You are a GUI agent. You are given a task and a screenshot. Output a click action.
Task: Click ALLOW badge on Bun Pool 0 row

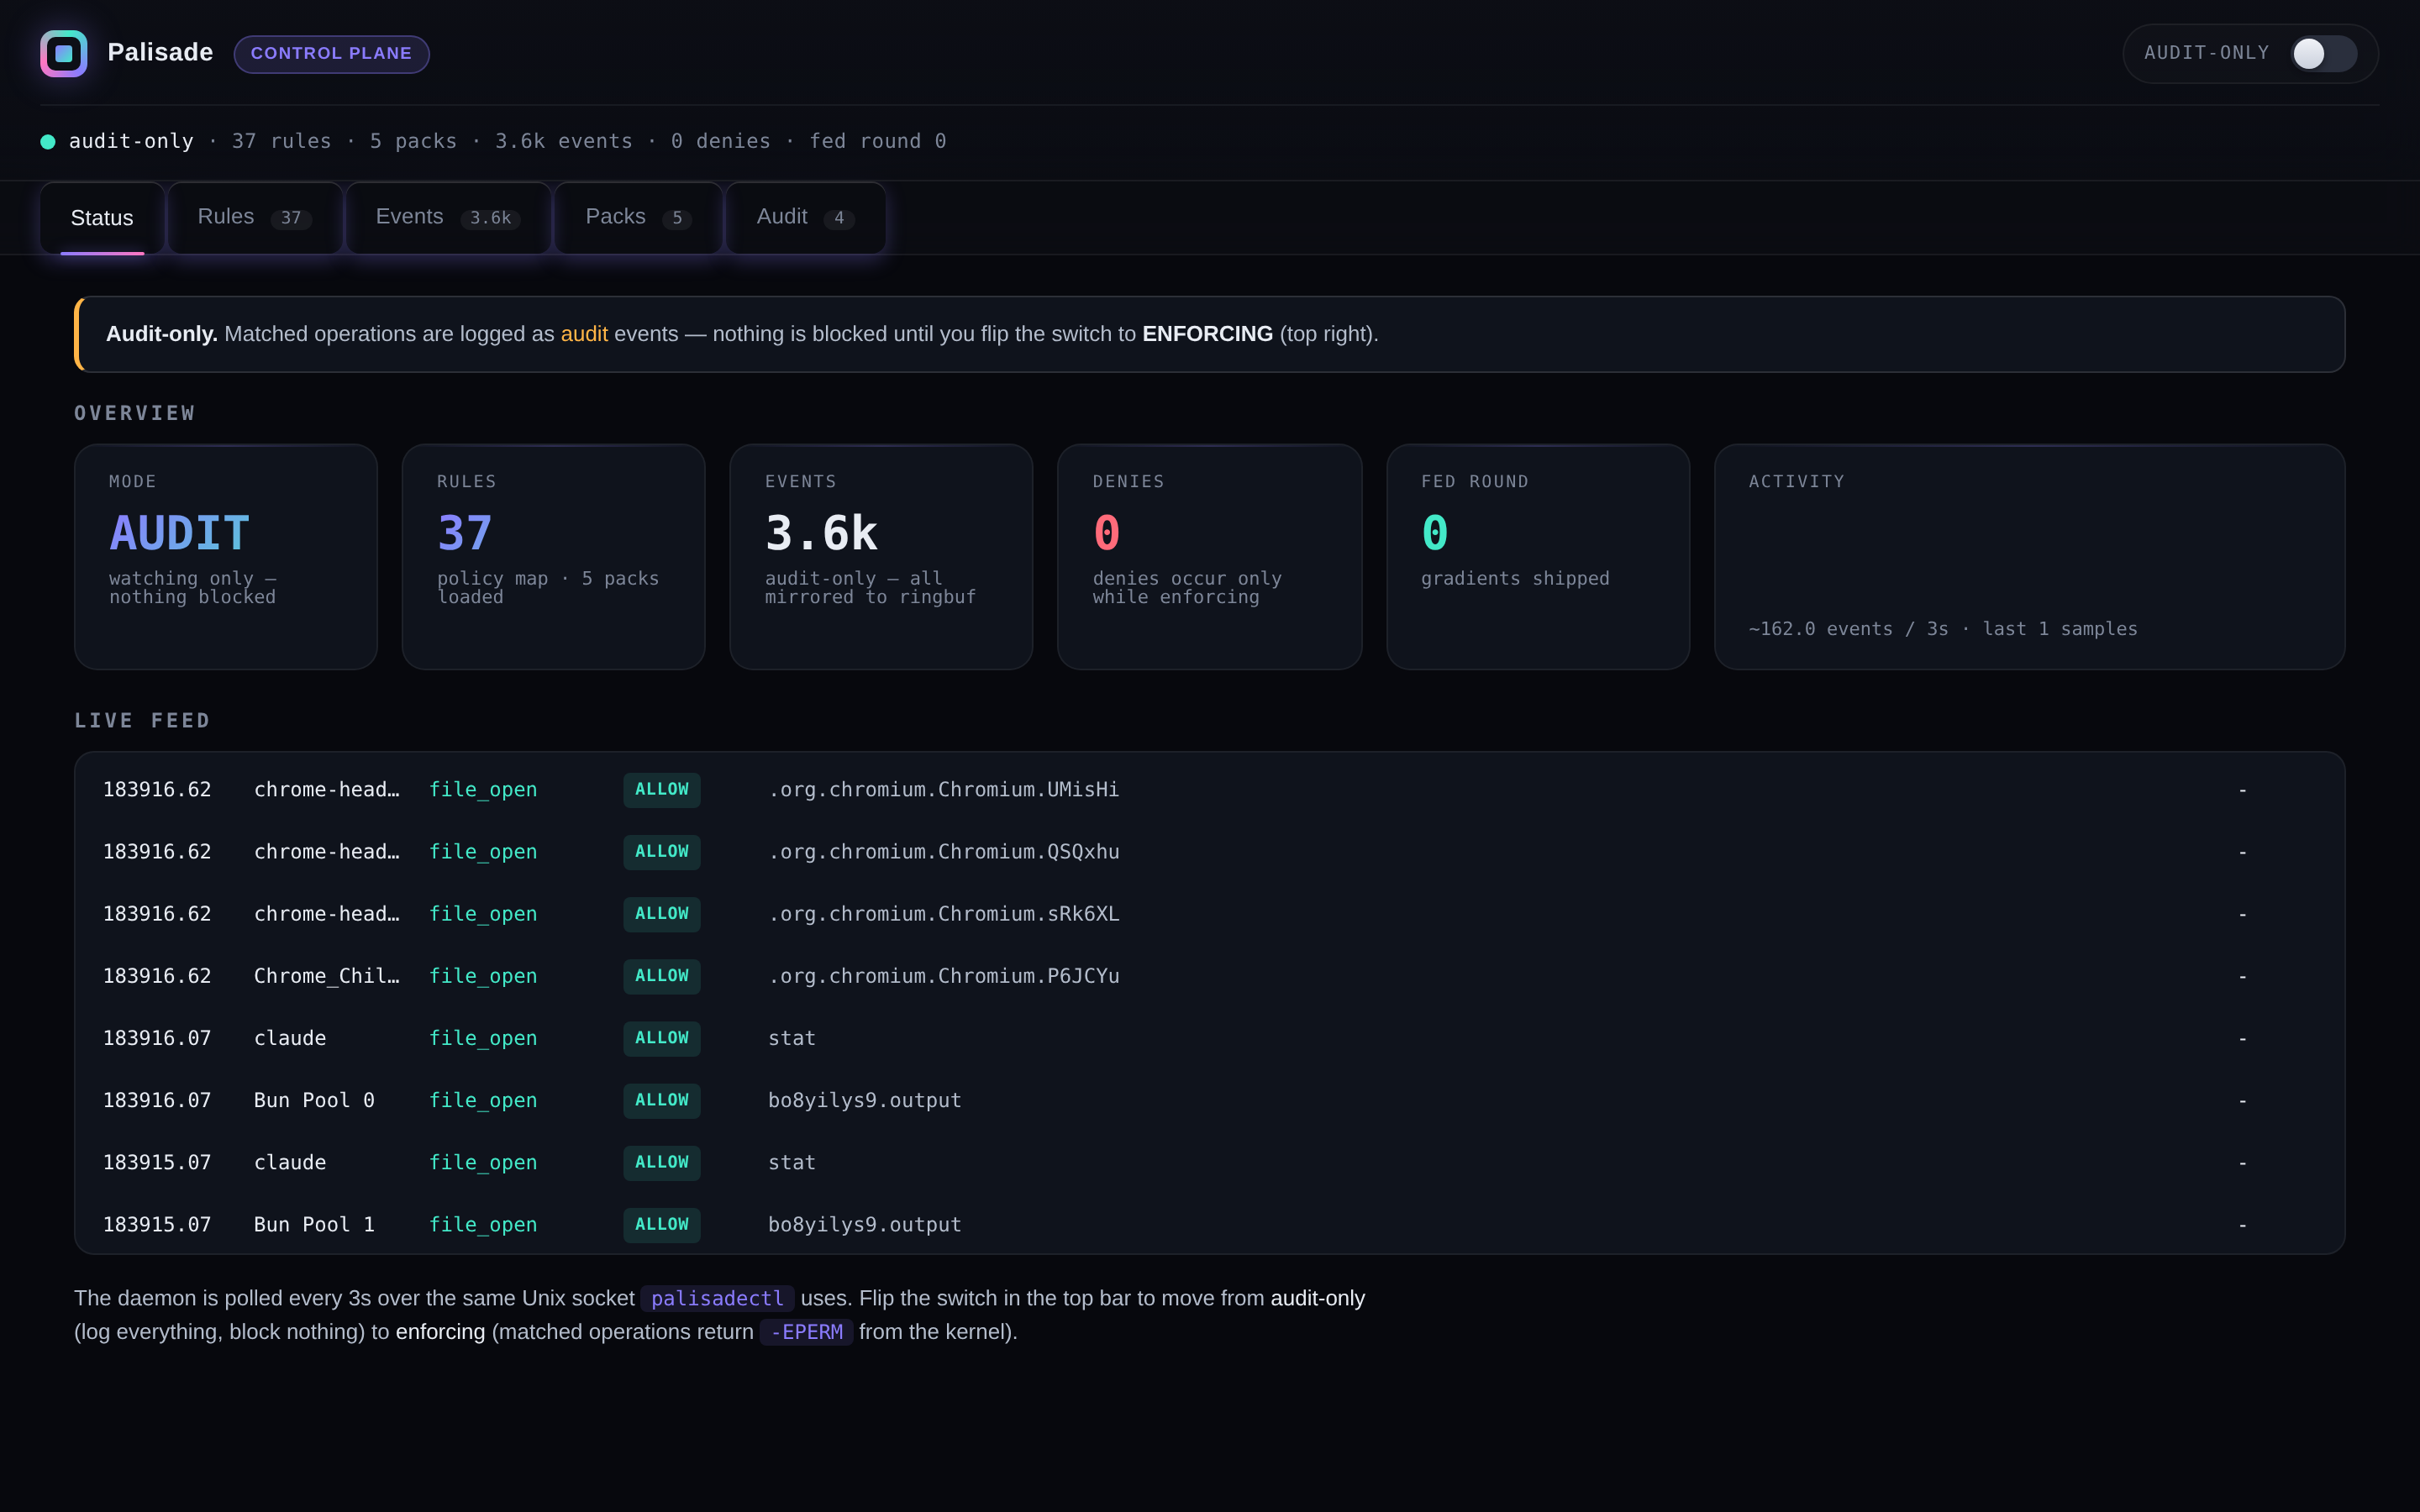(x=662, y=1100)
